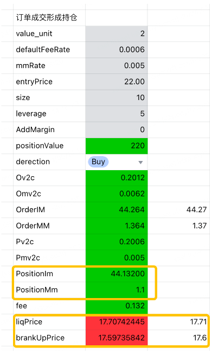The image size is (212, 354).
Task: Select the brankUpPrice value 17.59735842
Action: pos(117,338)
